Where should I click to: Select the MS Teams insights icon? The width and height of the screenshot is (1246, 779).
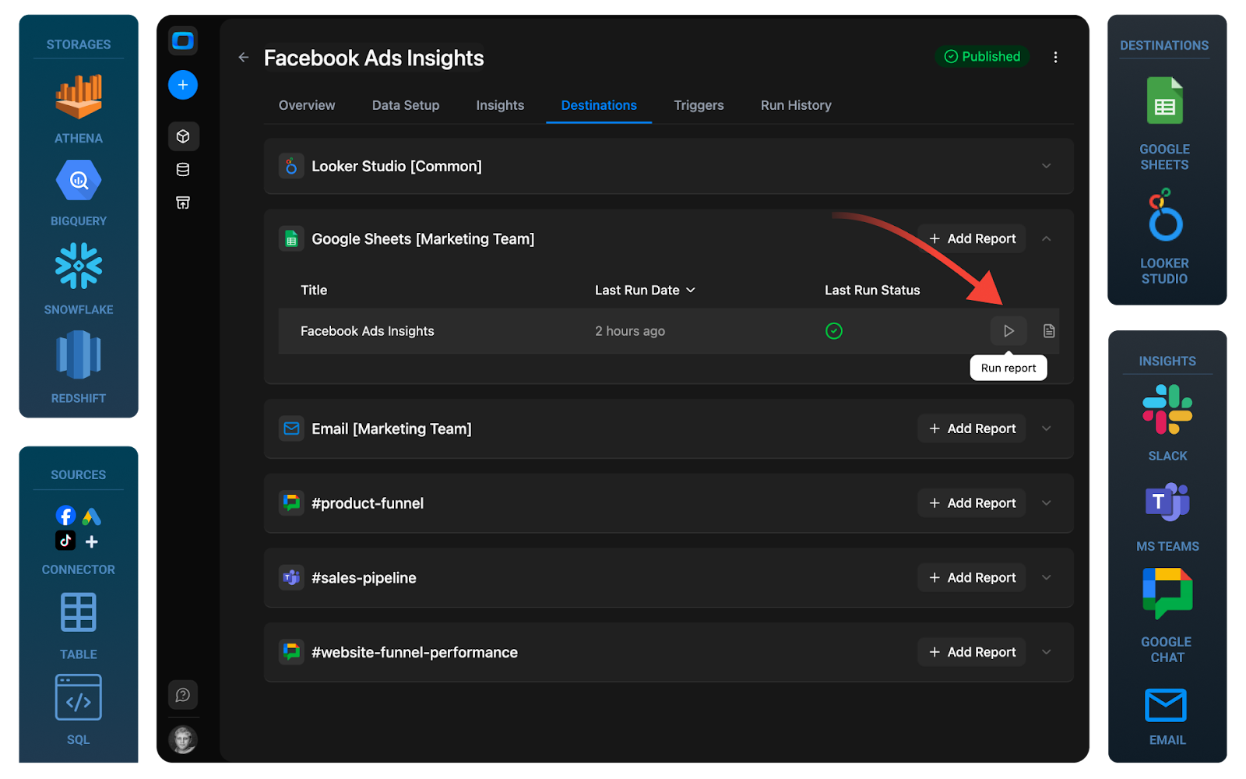(1167, 501)
